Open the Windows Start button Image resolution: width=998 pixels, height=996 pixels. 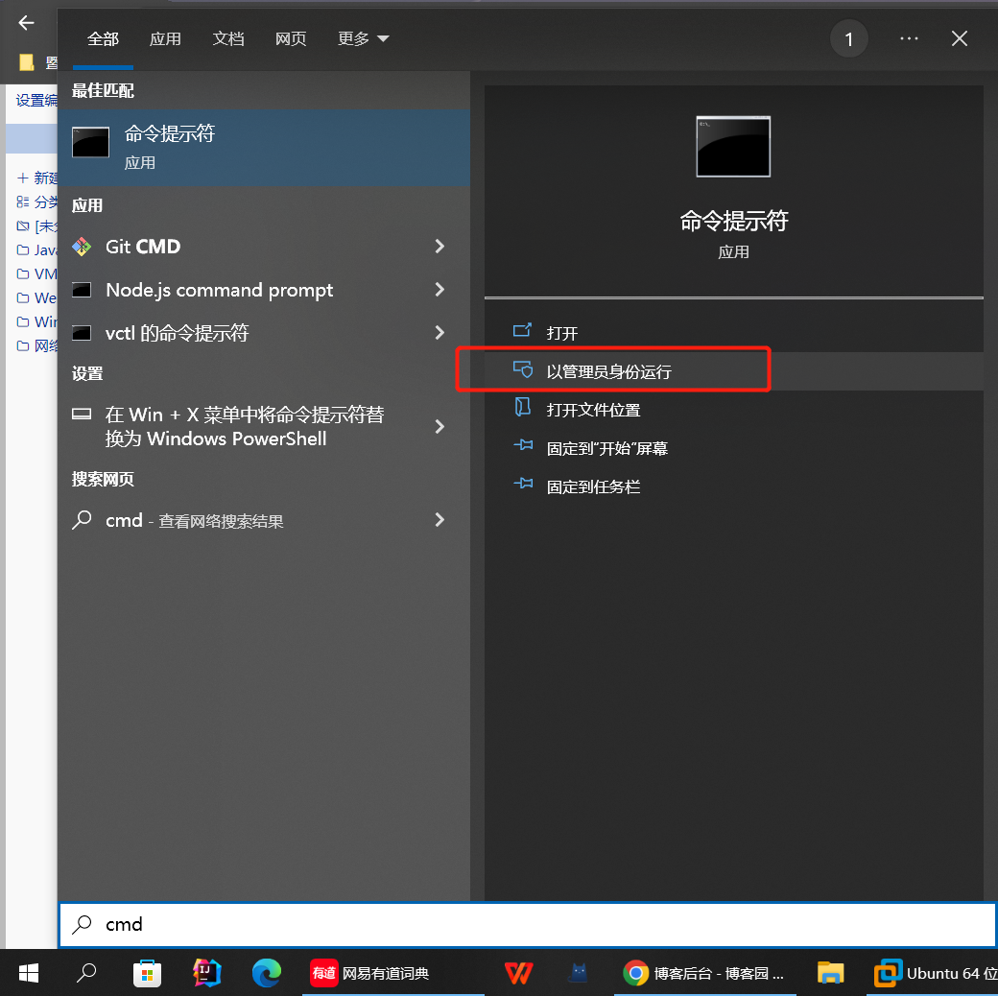29,973
